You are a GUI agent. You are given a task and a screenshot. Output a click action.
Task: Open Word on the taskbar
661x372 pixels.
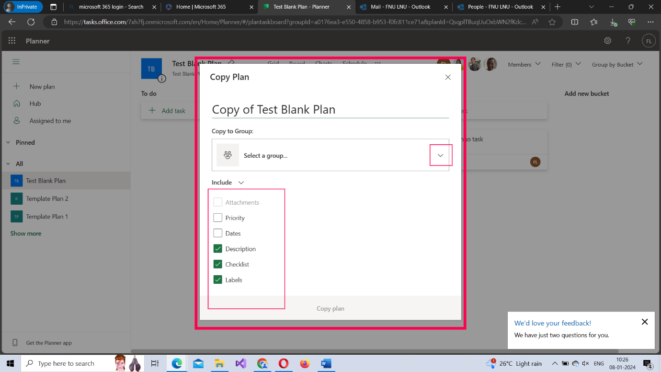(x=326, y=363)
